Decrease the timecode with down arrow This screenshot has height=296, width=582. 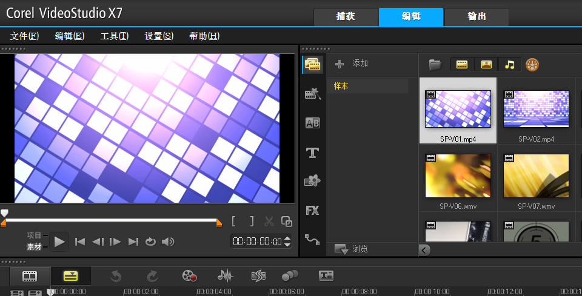(287, 245)
